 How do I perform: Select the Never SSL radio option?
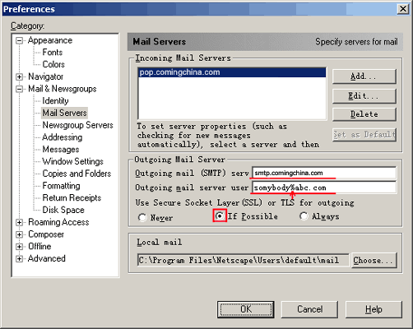[x=142, y=217]
